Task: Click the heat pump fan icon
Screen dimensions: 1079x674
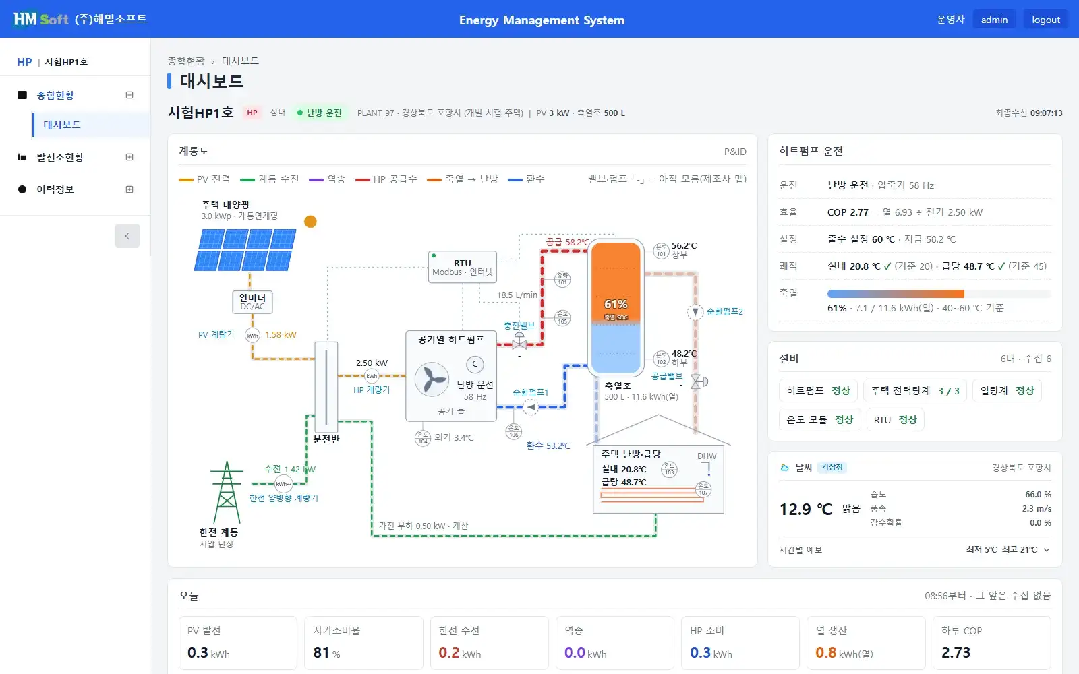Action: point(432,379)
